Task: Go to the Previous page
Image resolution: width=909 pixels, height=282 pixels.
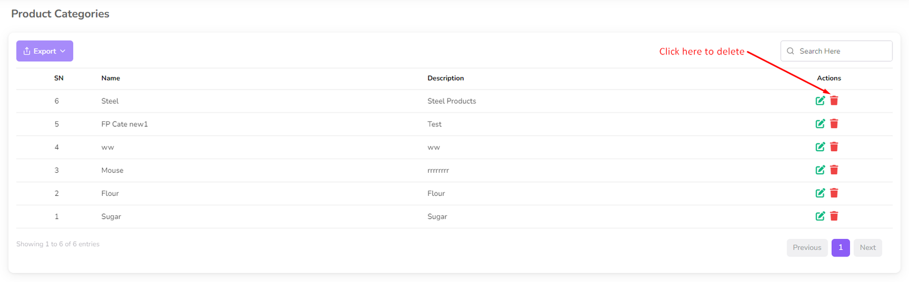Action: pyautogui.click(x=807, y=247)
